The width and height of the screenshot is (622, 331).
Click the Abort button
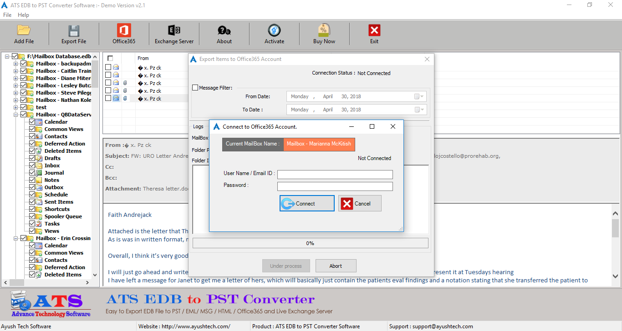(336, 266)
